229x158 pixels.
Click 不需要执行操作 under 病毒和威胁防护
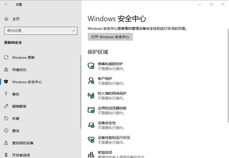[111, 69]
